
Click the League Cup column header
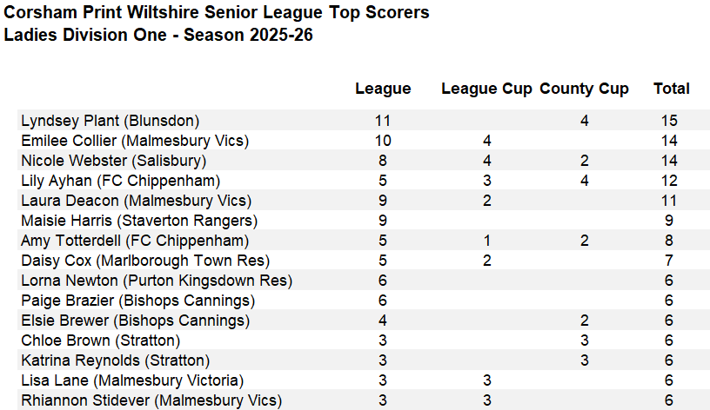486,89
